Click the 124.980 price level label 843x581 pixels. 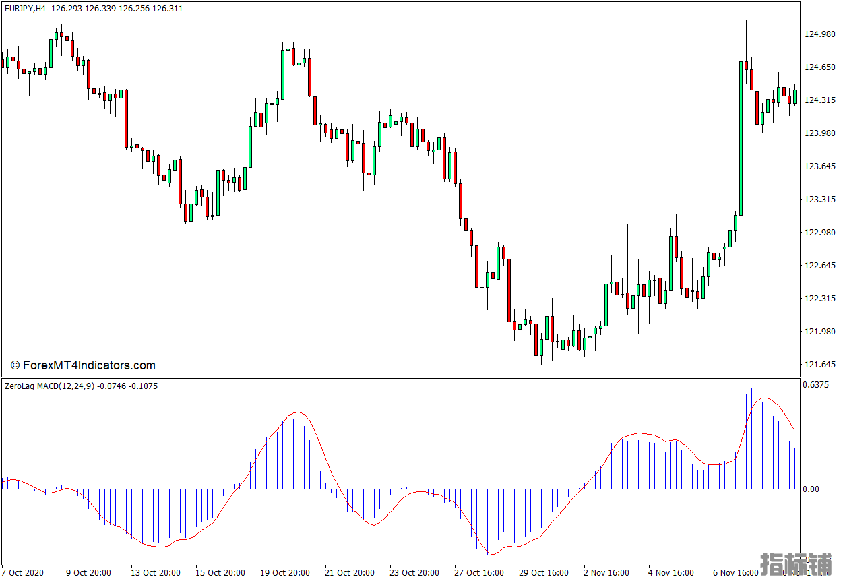(820, 34)
